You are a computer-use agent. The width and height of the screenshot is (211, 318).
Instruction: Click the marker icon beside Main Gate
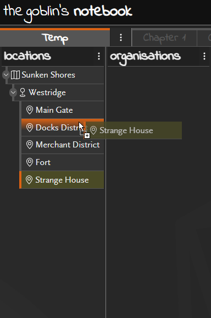click(30, 110)
